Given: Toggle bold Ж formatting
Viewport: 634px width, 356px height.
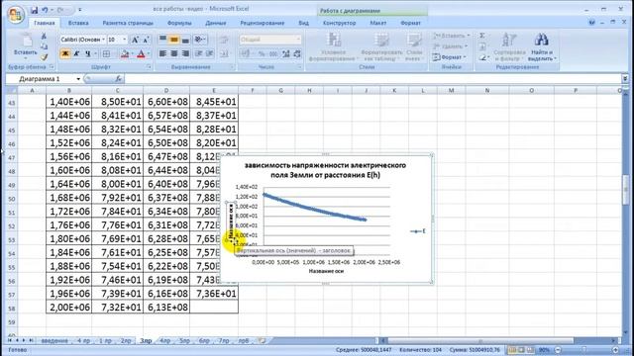Looking at the screenshot, I should 64,53.
